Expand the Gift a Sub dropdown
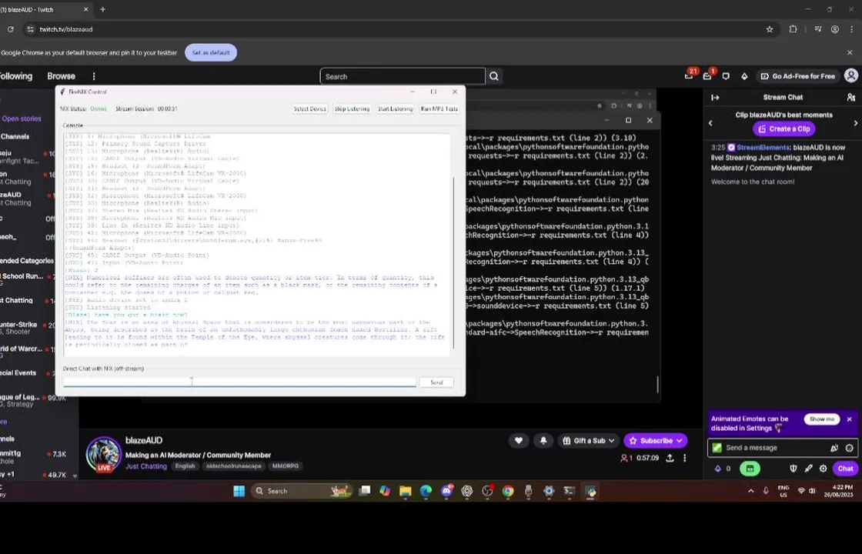862x554 pixels. pyautogui.click(x=588, y=440)
